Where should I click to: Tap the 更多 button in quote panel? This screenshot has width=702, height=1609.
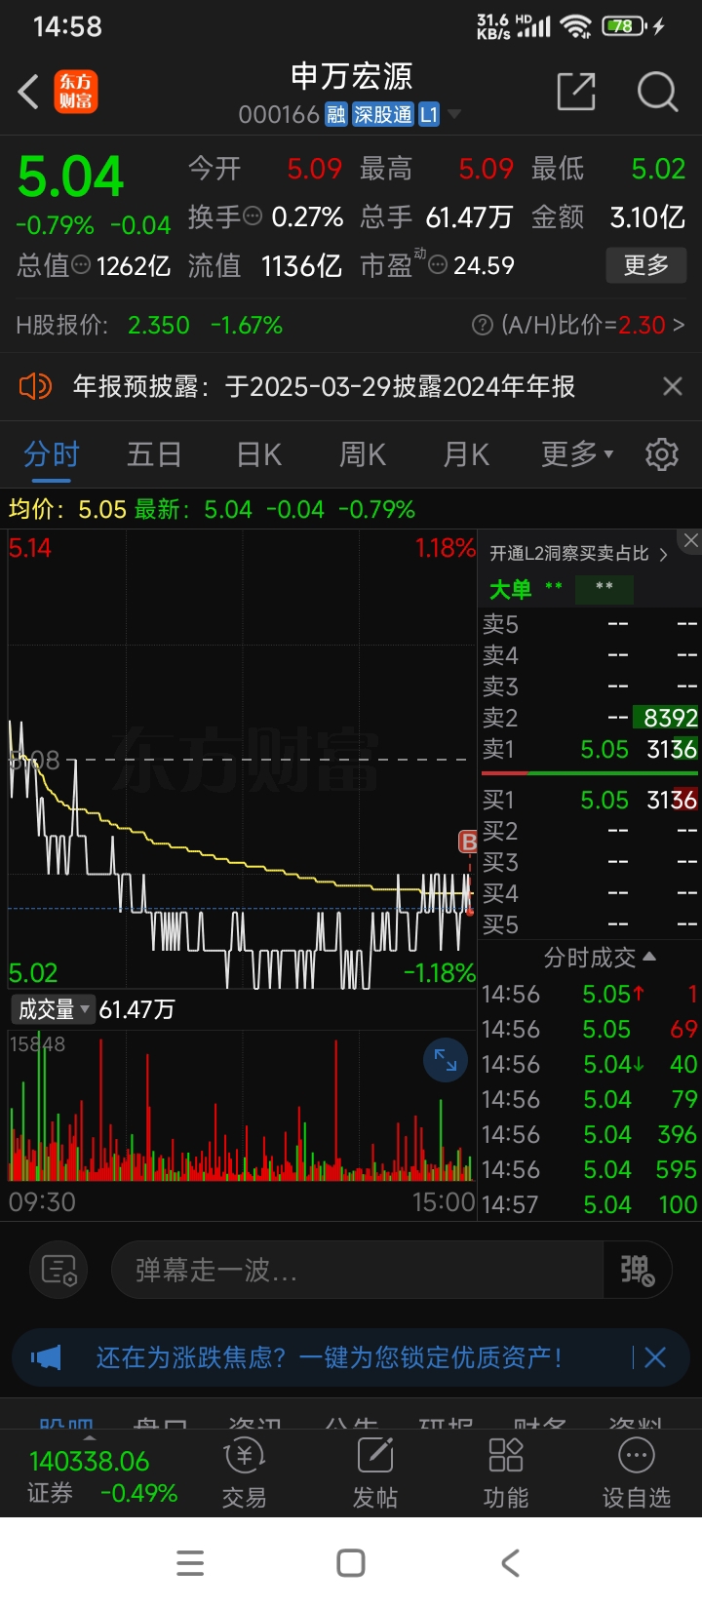(646, 264)
